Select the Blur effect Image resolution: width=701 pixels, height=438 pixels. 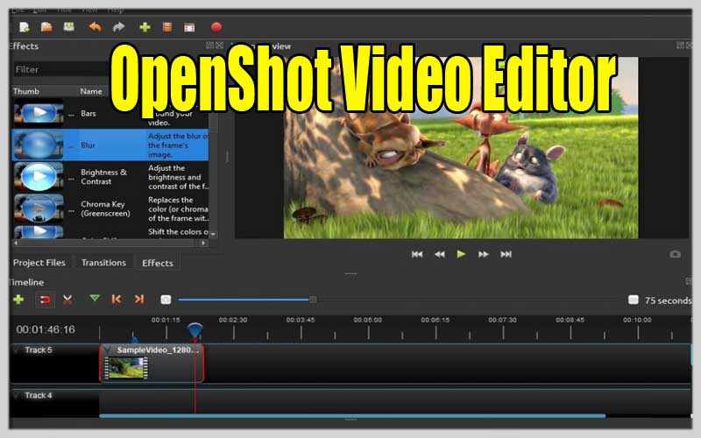pos(110,145)
